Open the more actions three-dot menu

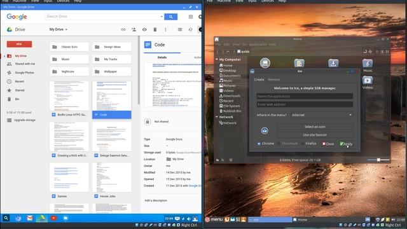click(x=165, y=30)
